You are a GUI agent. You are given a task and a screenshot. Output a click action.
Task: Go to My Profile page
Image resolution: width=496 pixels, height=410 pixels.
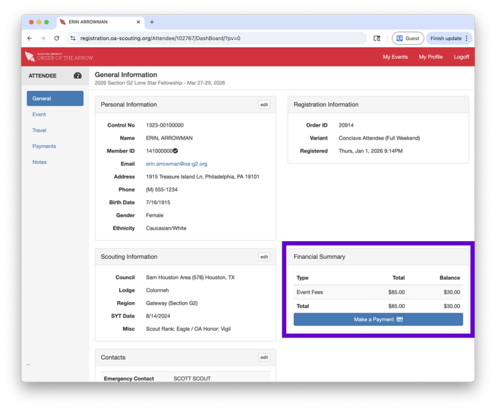pos(431,57)
